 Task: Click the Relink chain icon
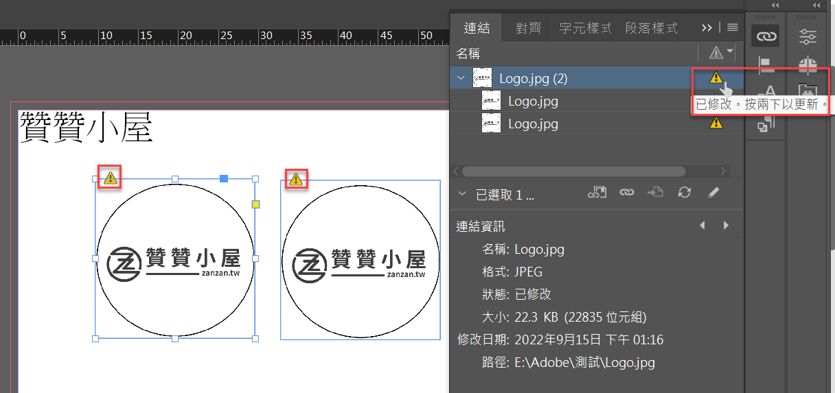(626, 193)
